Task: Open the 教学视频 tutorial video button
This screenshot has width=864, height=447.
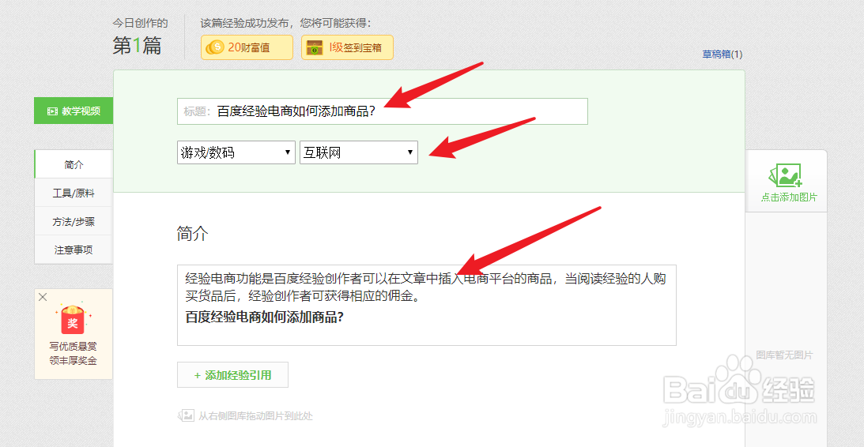Action: point(74,111)
